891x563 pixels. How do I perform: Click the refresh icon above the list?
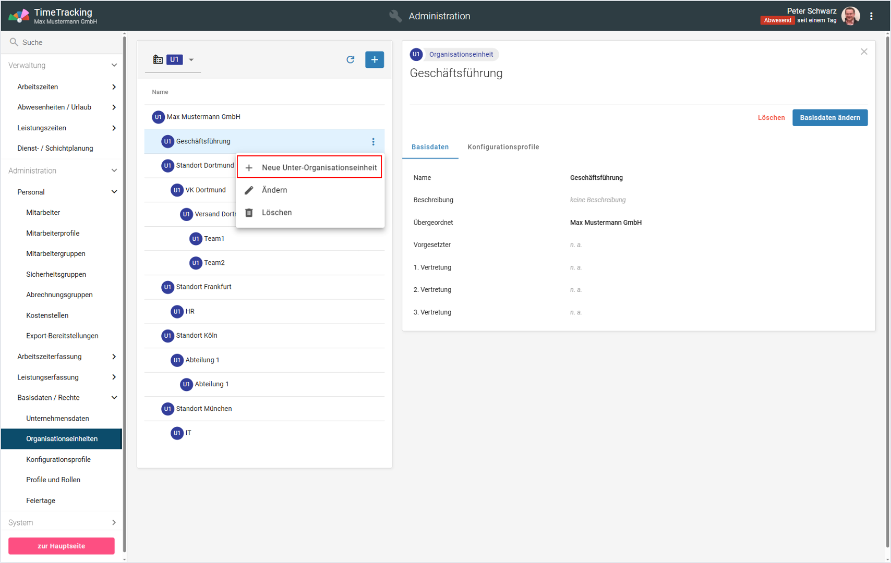point(351,59)
